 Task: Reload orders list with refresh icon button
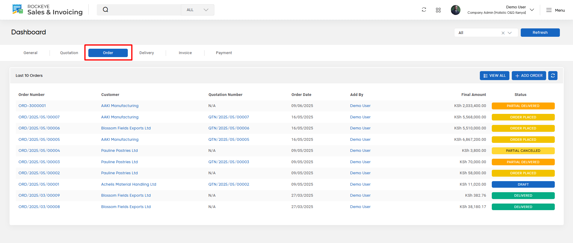click(x=553, y=76)
